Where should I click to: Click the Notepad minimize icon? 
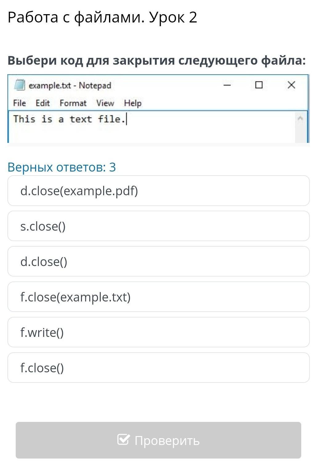(227, 85)
